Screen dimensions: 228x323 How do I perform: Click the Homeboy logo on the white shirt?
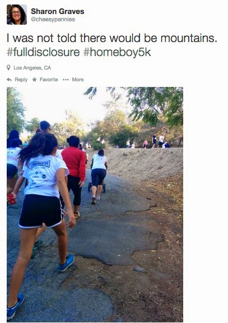pyautogui.click(x=41, y=164)
